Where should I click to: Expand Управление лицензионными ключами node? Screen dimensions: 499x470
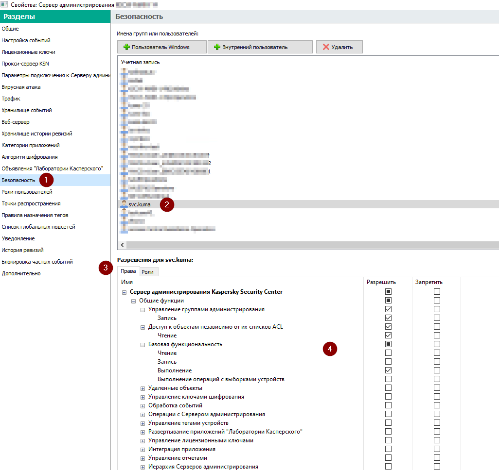point(143,441)
